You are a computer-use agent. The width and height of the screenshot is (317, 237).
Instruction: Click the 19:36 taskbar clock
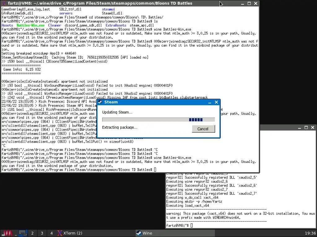point(310,233)
